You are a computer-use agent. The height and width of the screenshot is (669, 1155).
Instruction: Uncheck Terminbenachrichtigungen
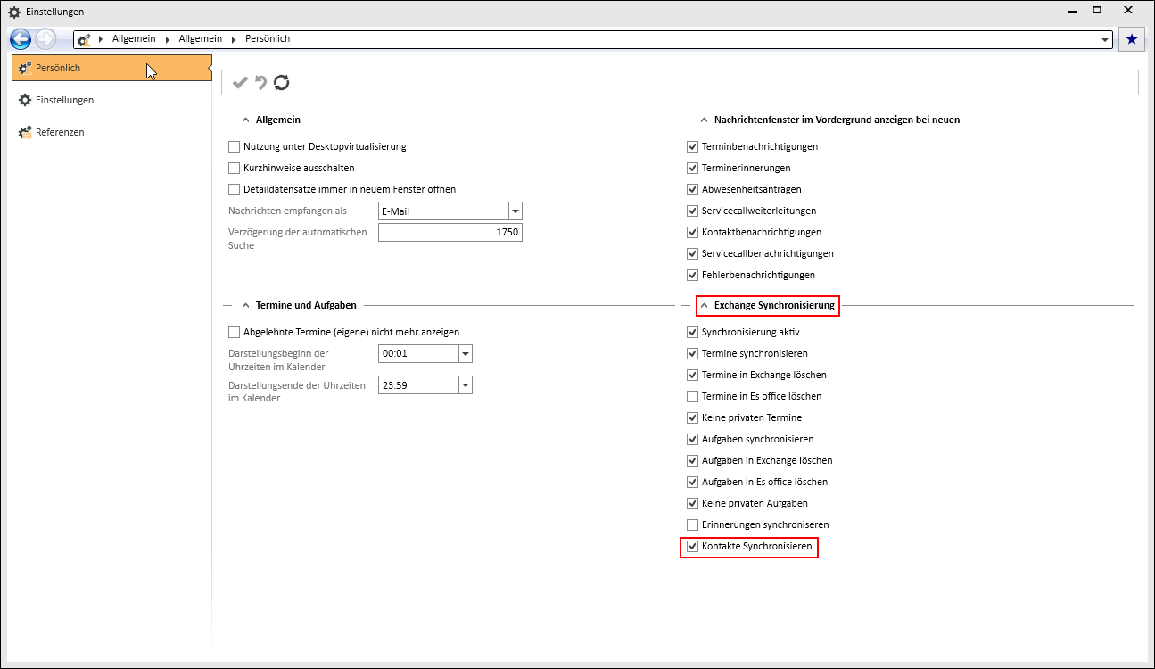[x=693, y=146]
